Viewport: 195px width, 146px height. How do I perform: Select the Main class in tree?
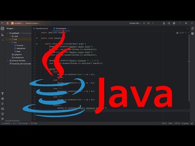click(17, 52)
